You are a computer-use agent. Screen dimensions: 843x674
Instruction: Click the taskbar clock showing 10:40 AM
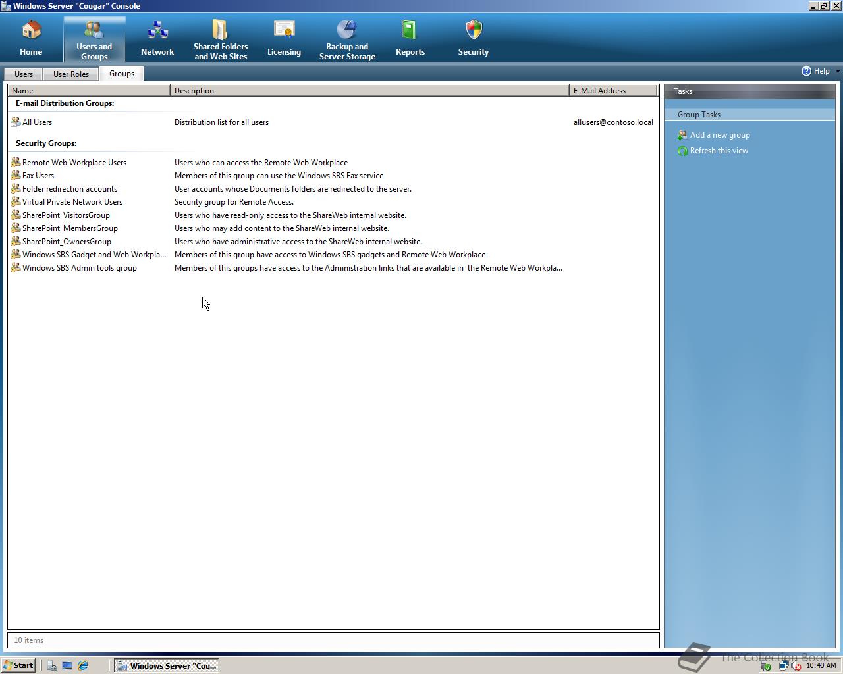pyautogui.click(x=821, y=665)
